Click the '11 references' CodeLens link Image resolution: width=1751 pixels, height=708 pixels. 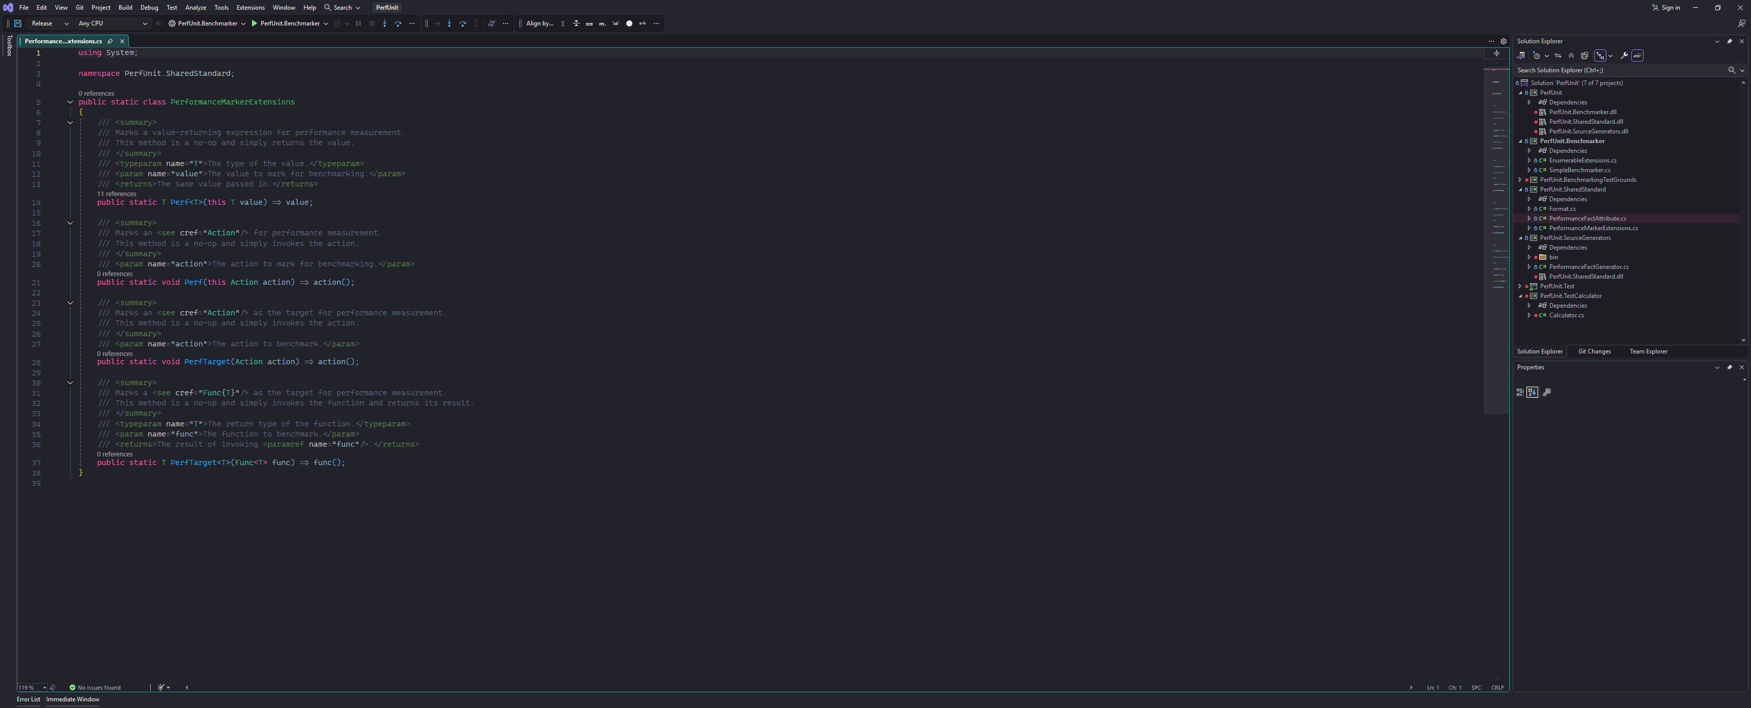coord(116,194)
